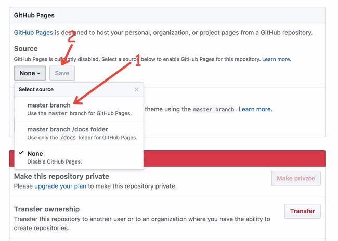Viewport: 338px width, 241px height.
Task: Click 'Use only the /docs folder' description
Action: (82, 138)
